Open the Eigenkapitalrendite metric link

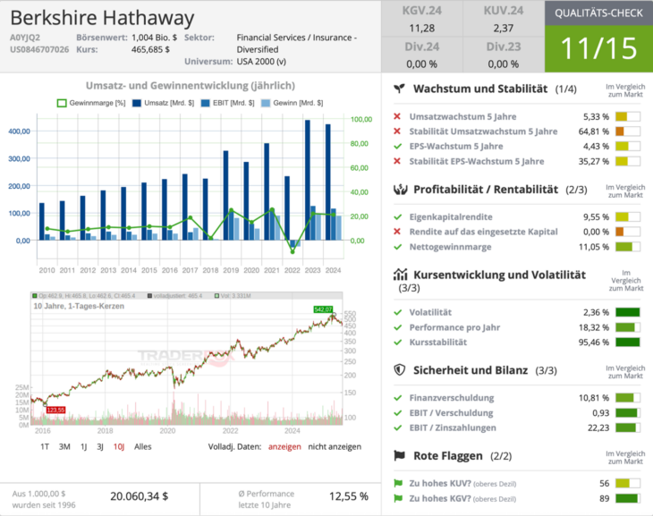pos(451,217)
